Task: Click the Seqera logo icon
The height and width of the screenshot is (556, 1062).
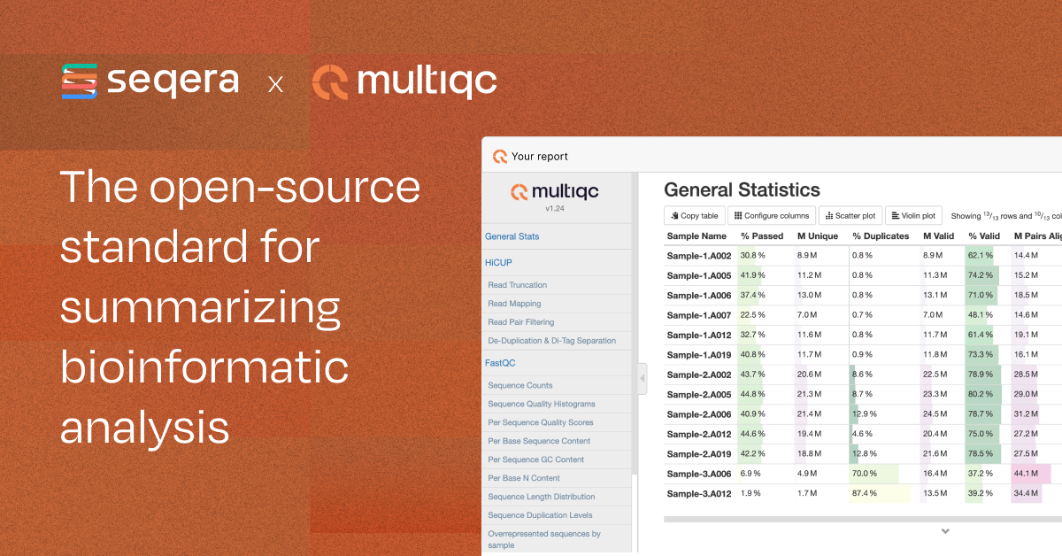Action: tap(79, 81)
